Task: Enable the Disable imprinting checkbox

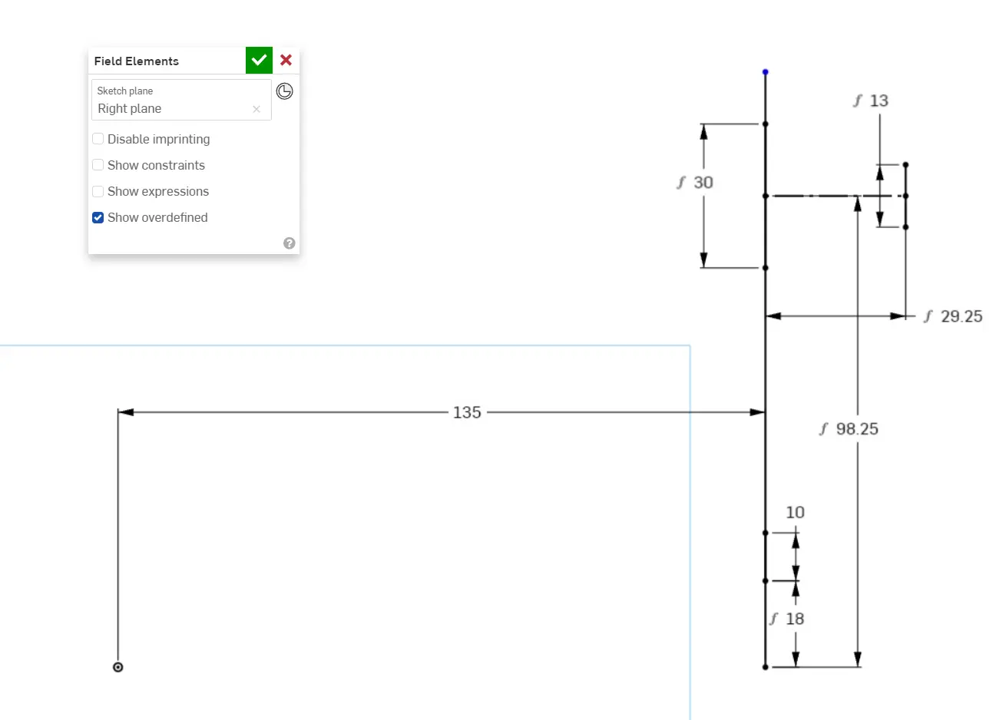Action: tap(98, 139)
